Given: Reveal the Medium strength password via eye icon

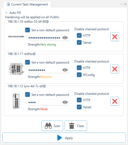Looking at the screenshot, I should coord(65,70).
